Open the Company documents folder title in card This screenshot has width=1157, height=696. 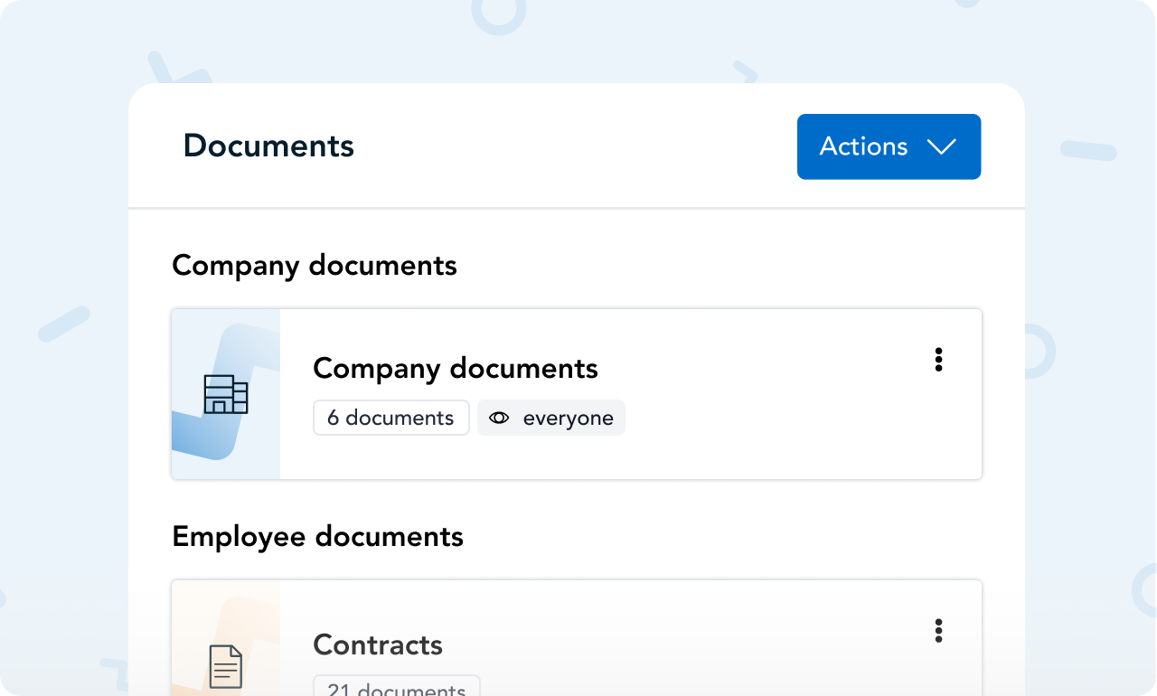(455, 369)
